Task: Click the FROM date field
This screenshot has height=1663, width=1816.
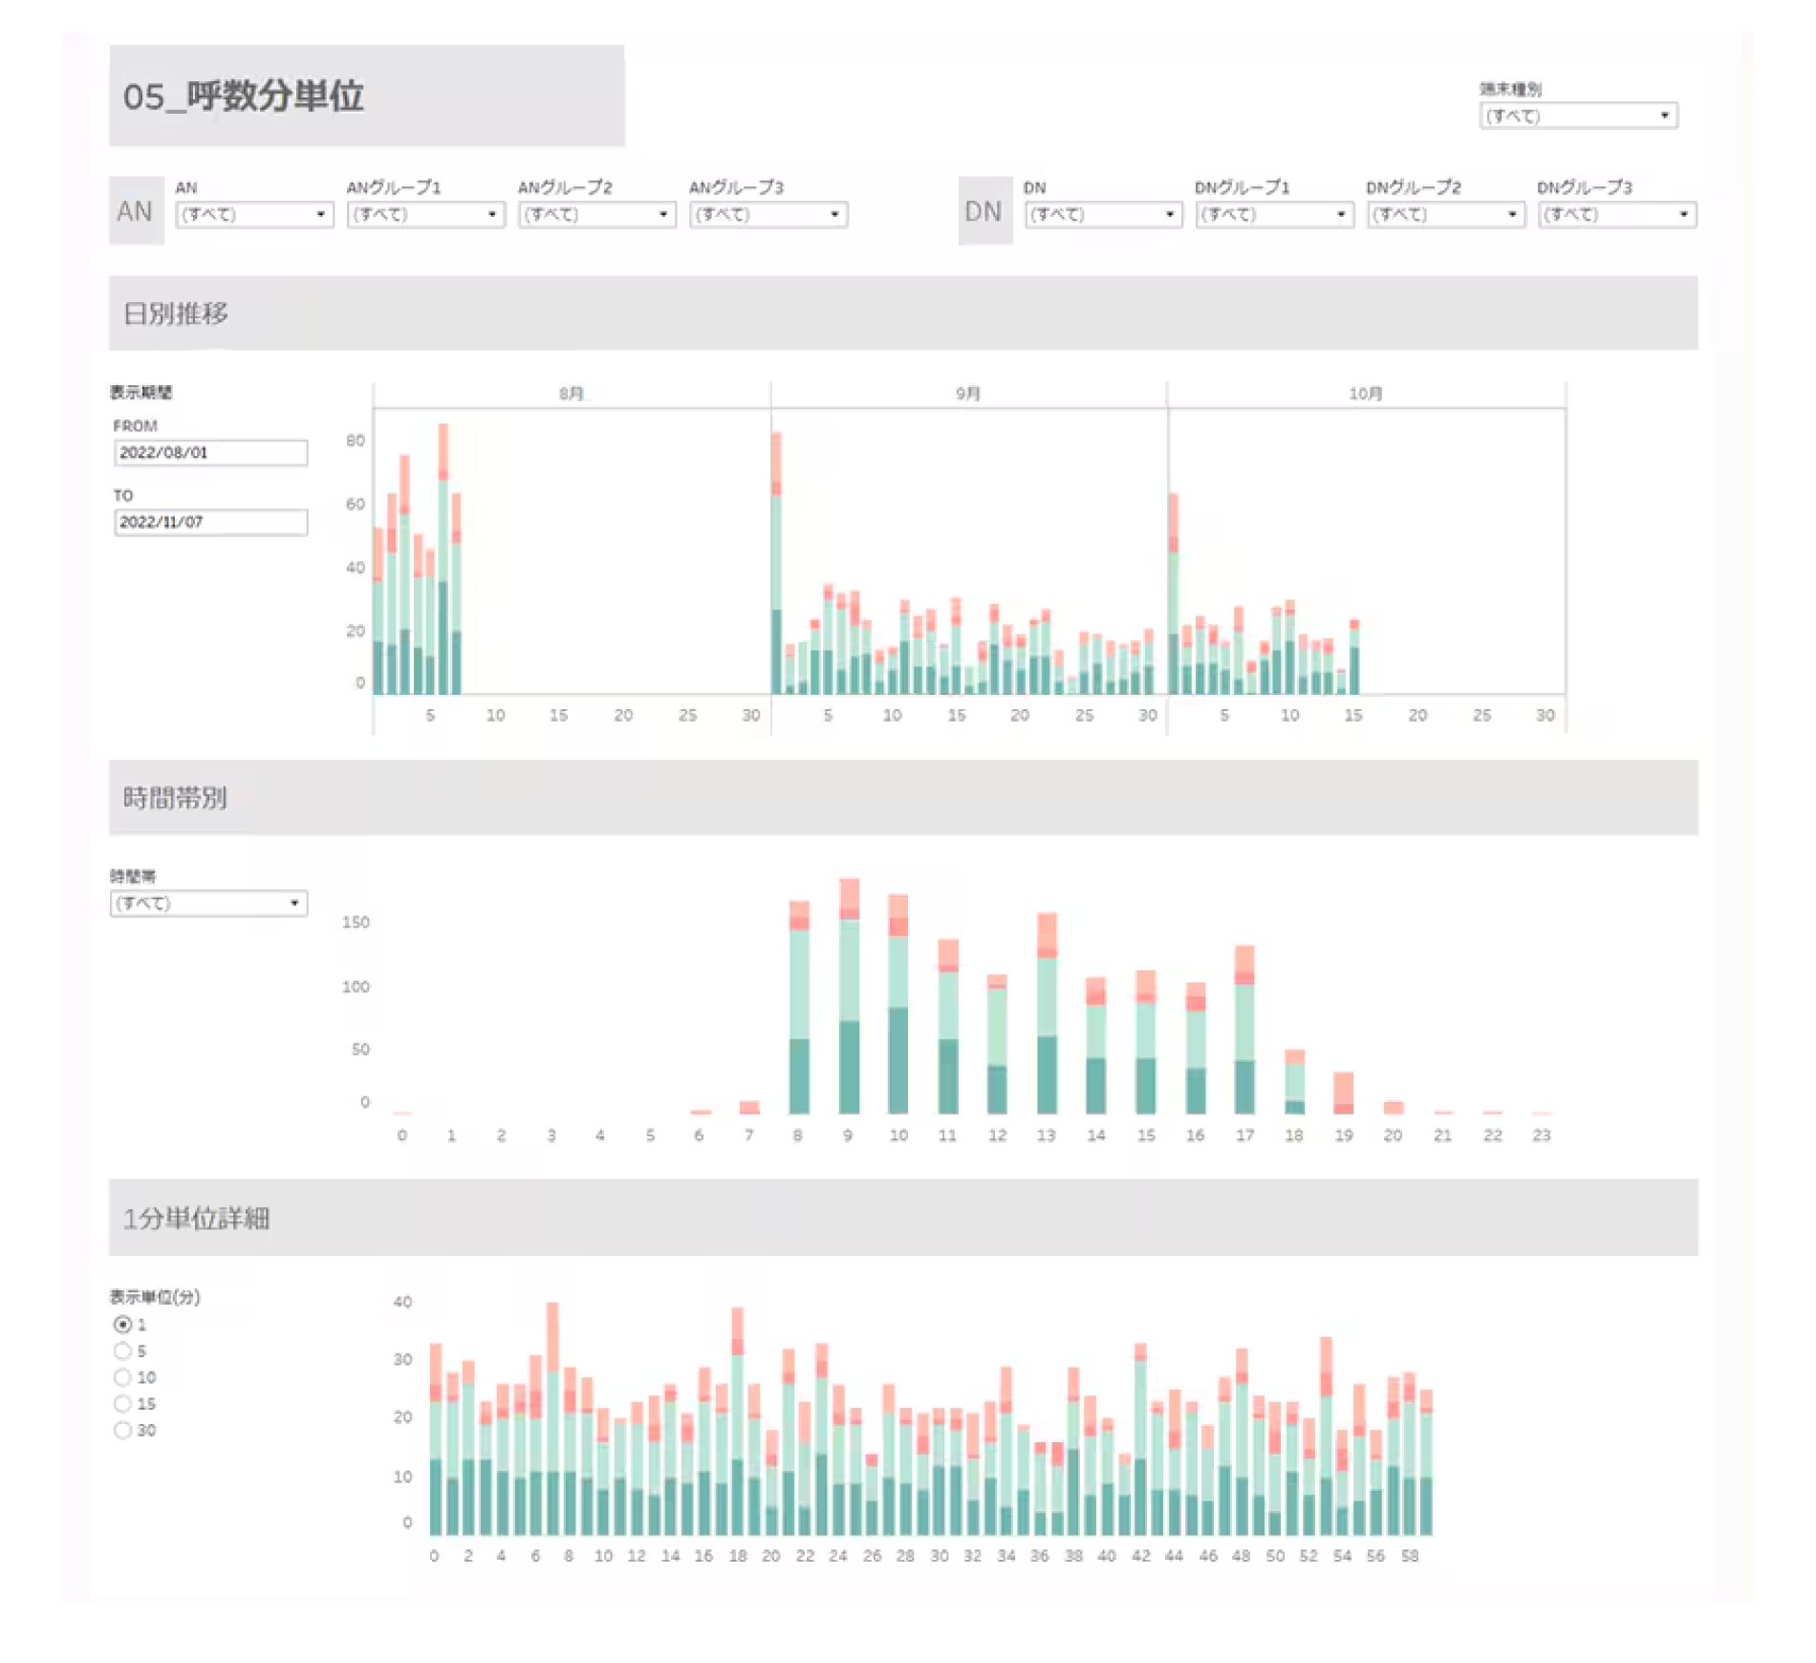Action: coord(210,452)
